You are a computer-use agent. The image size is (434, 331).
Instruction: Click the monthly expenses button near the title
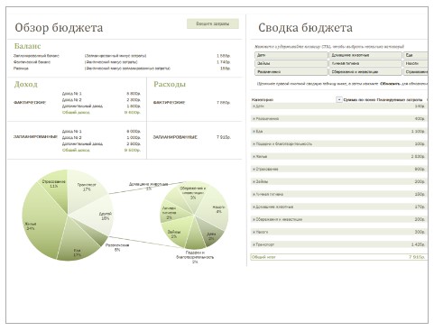point(213,23)
